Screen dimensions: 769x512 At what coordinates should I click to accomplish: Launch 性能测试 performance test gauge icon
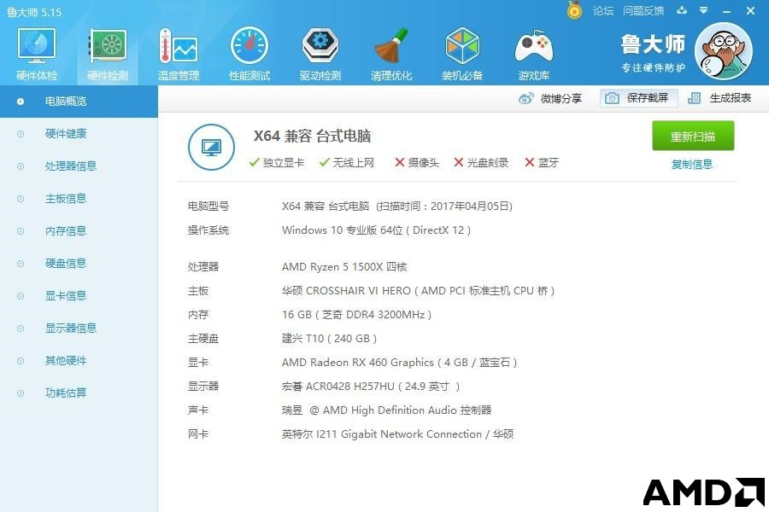coord(249,55)
